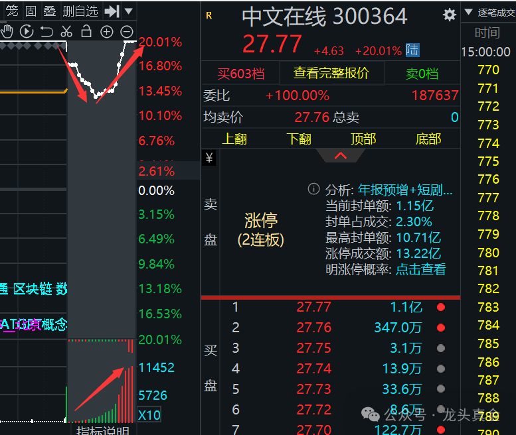Screen dimensions: 516x435
Task: Click gray dot on buy level 27.73
Action: point(441,389)
